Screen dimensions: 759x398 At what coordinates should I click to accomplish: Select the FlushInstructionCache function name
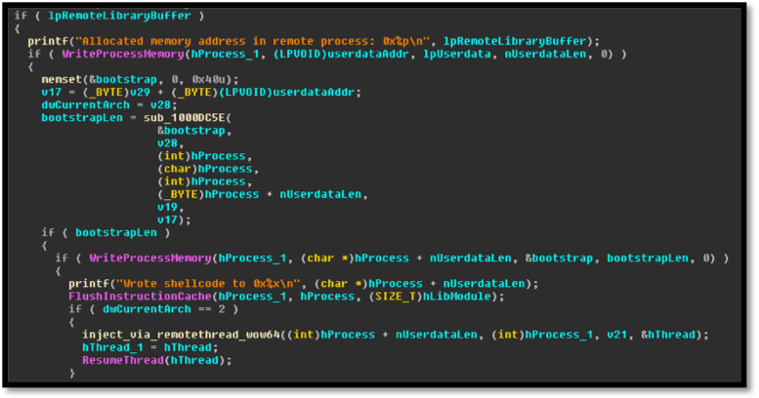pos(140,296)
